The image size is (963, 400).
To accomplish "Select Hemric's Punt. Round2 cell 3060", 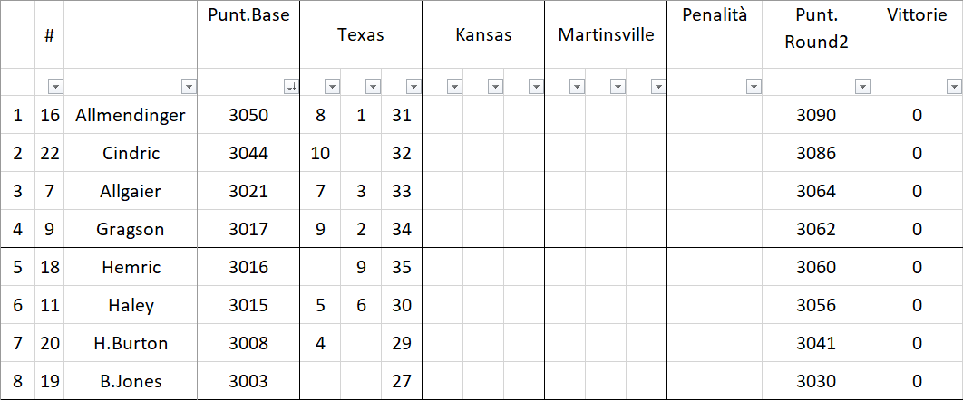I will click(x=816, y=267).
